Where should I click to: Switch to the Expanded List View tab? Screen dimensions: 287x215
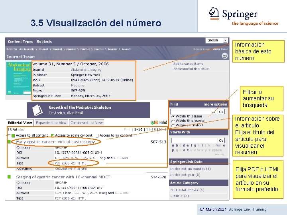[51, 123]
